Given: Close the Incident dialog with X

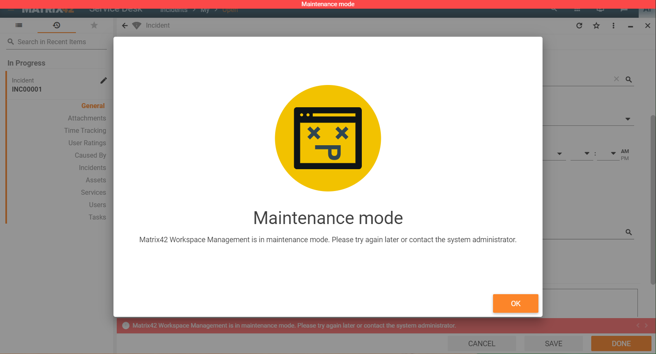Looking at the screenshot, I should [x=648, y=26].
